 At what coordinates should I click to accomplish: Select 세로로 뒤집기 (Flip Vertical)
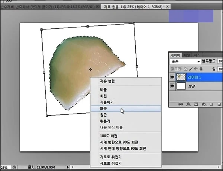click(126, 163)
